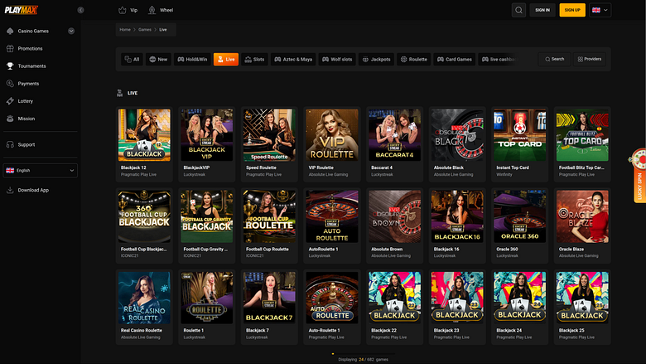646x364 pixels.
Task: Open the Blackjack 12 game thumbnail
Action: pyautogui.click(x=144, y=135)
